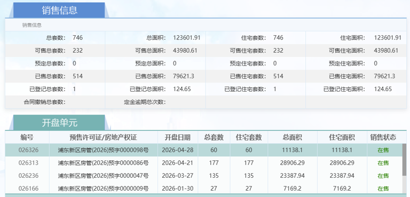Click 在售 status for row 026326
This screenshot has height=197, width=410.
point(383,150)
